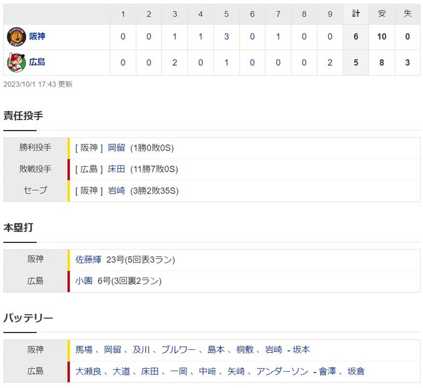Viewport: 423px width, 388px height.
Task: Click 大瀬良 in Hiroshima battery list
Action: click(x=88, y=371)
